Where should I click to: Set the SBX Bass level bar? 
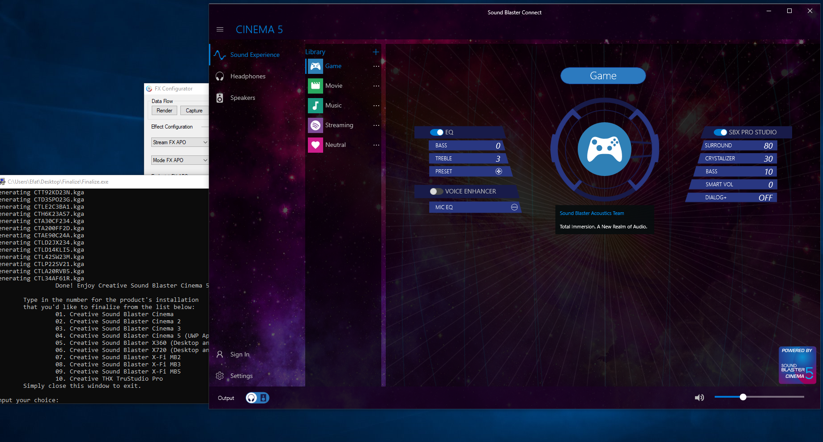pyautogui.click(x=735, y=172)
